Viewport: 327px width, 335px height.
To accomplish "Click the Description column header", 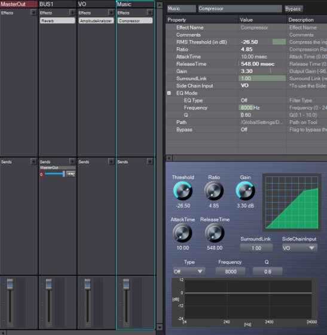I will click(307, 20).
